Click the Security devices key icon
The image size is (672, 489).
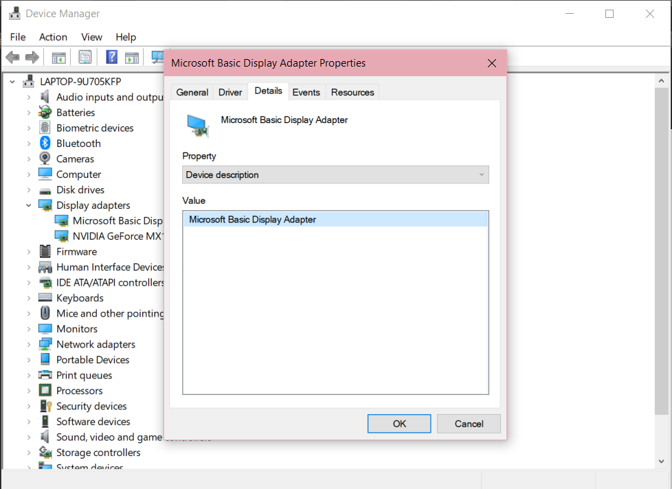(x=45, y=406)
